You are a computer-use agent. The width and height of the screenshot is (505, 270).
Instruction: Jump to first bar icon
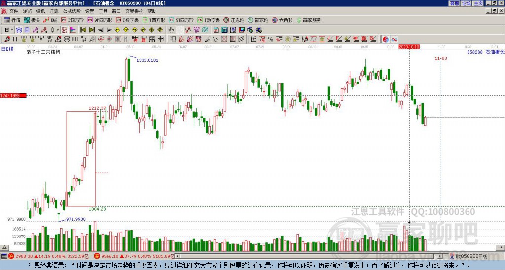point(83,30)
